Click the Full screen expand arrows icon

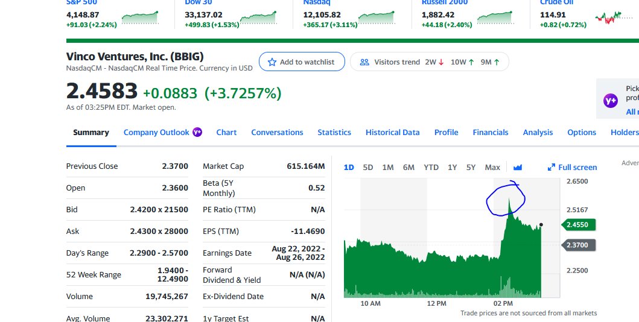click(552, 167)
